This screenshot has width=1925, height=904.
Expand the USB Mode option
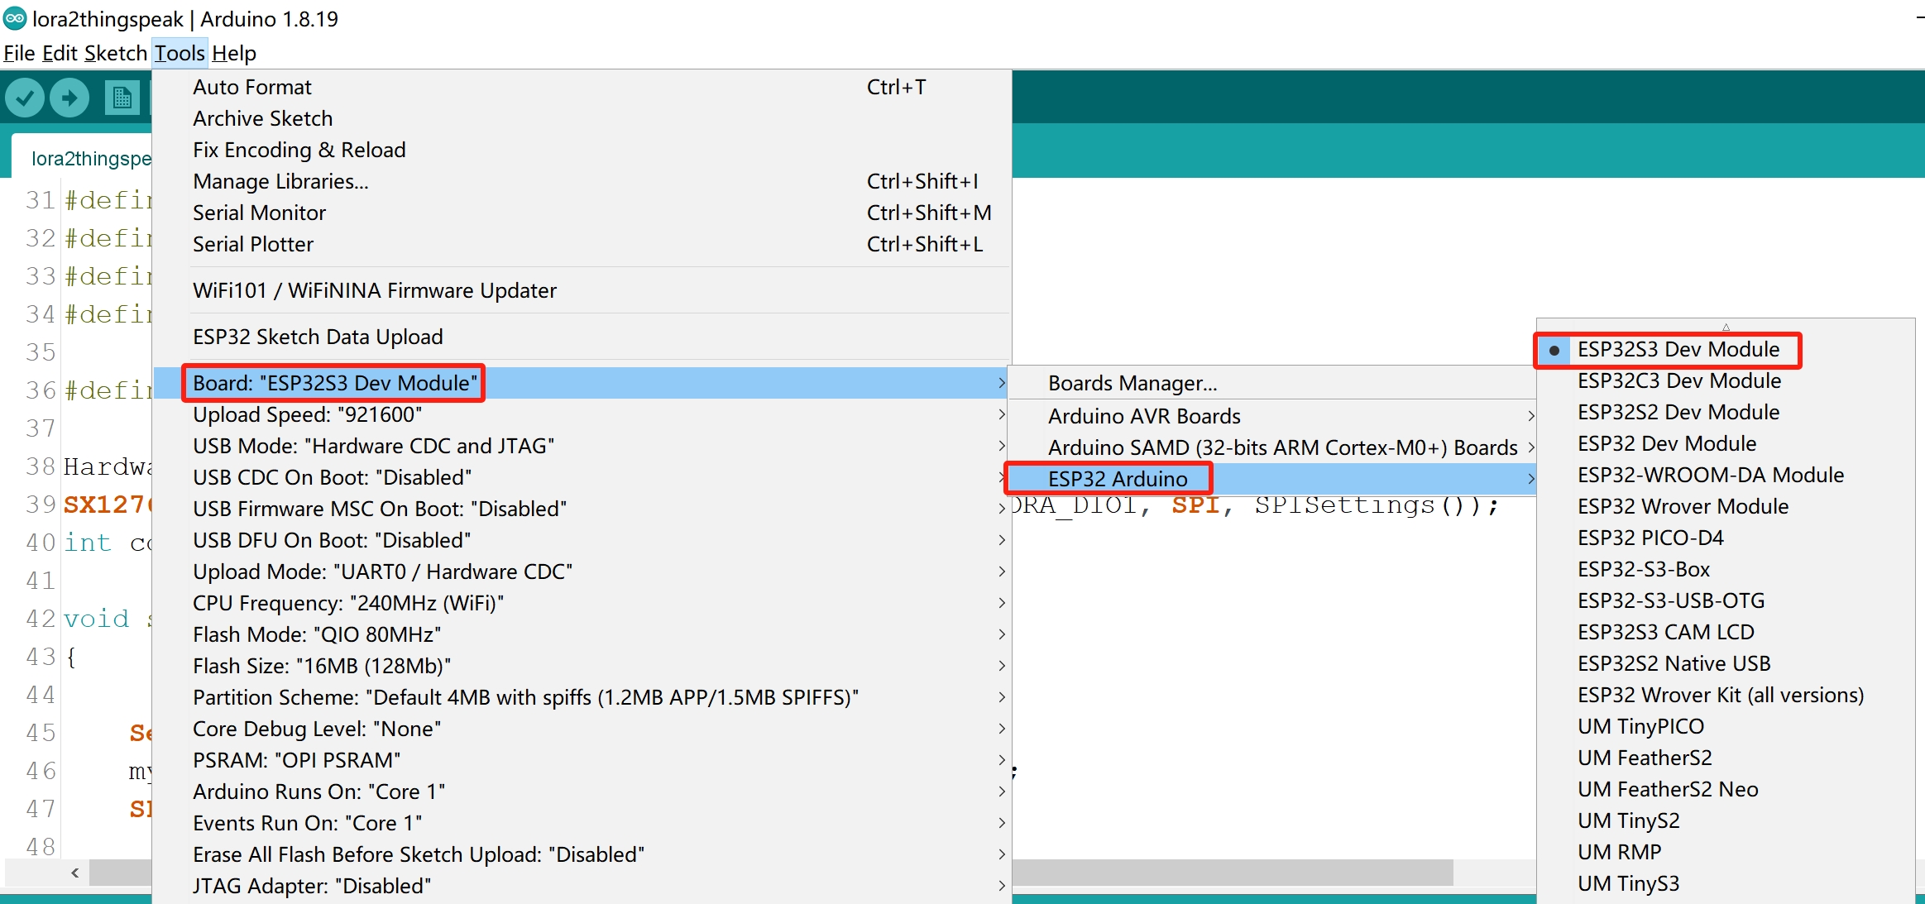[x=582, y=446]
